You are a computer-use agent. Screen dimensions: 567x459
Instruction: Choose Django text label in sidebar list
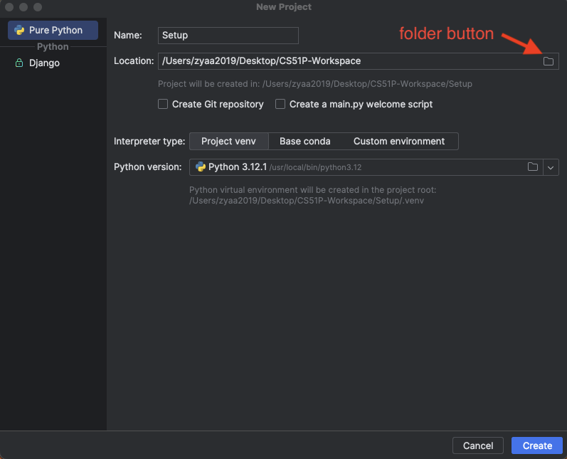44,63
